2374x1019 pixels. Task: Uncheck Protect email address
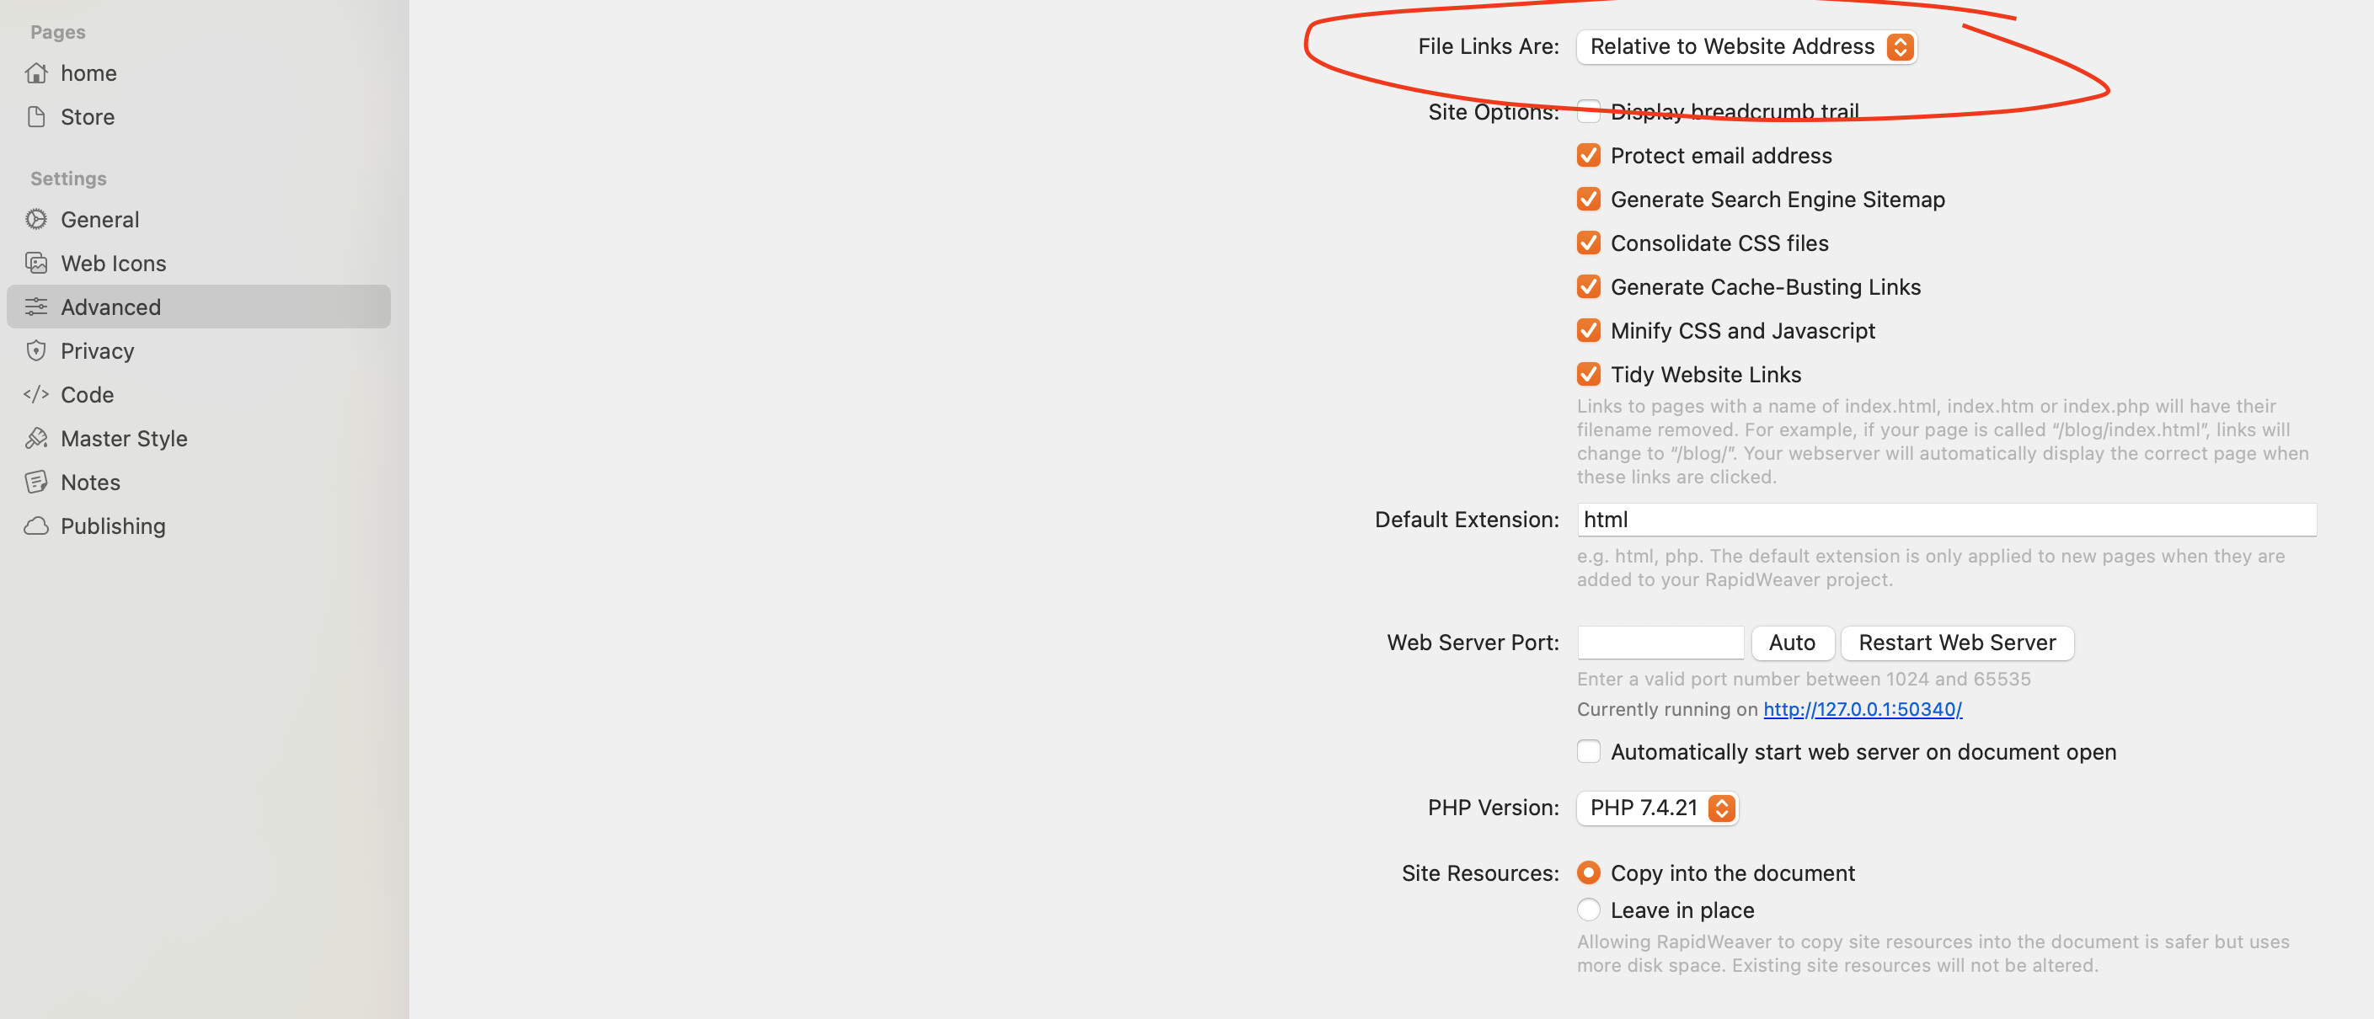coord(1589,156)
